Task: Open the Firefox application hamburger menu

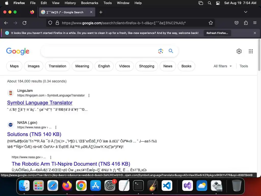Action: 255,23
